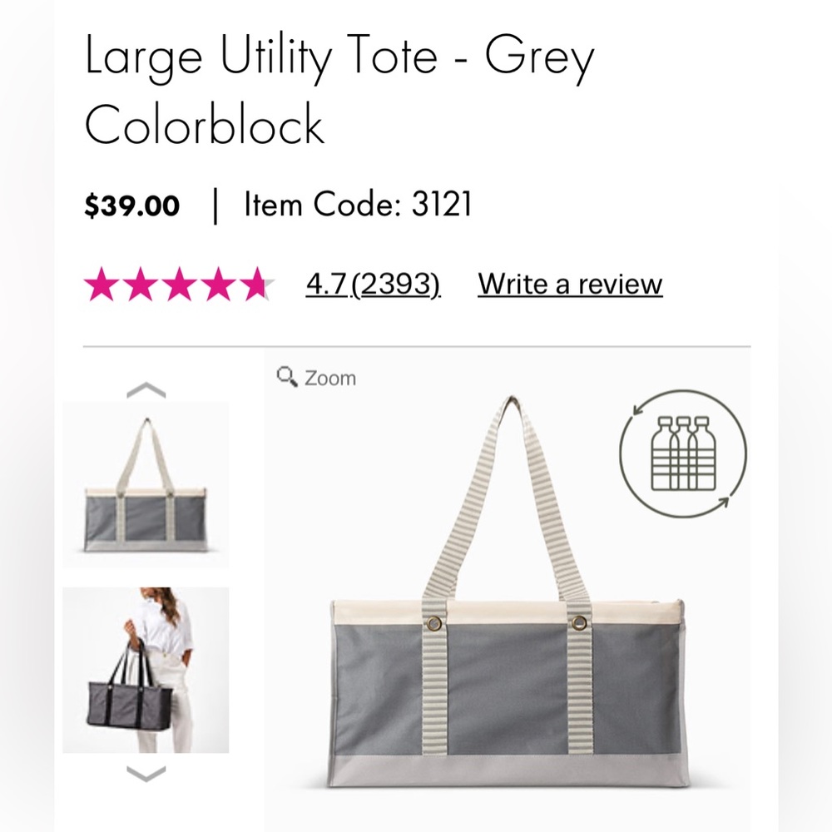This screenshot has width=832, height=832.
Task: Click Item Code 3121 text
Action: click(x=358, y=202)
